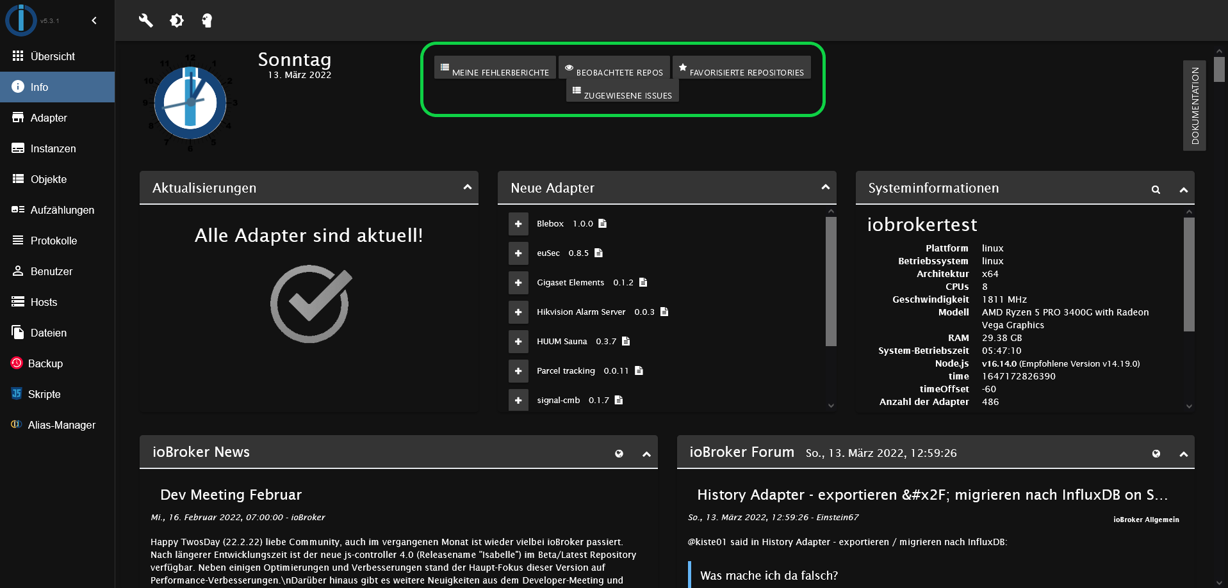Viewport: 1228px width, 588px height.
Task: Click the "Alle Adapter sind aktuell!" message
Action: pos(309,235)
